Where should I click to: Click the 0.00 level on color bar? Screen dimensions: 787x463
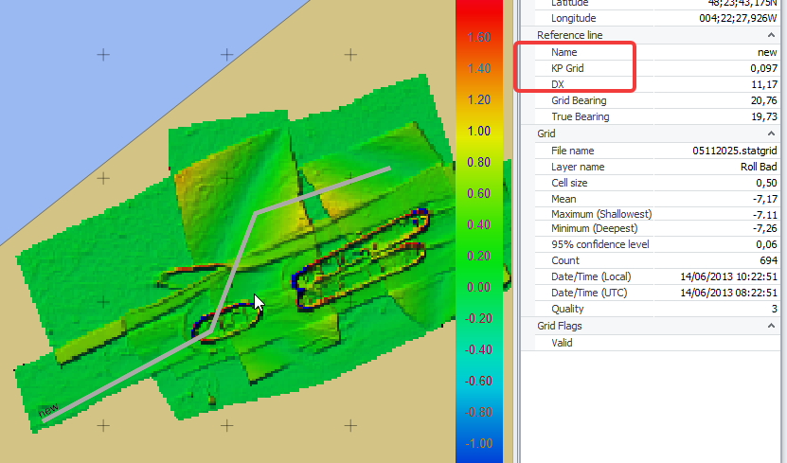[478, 287]
